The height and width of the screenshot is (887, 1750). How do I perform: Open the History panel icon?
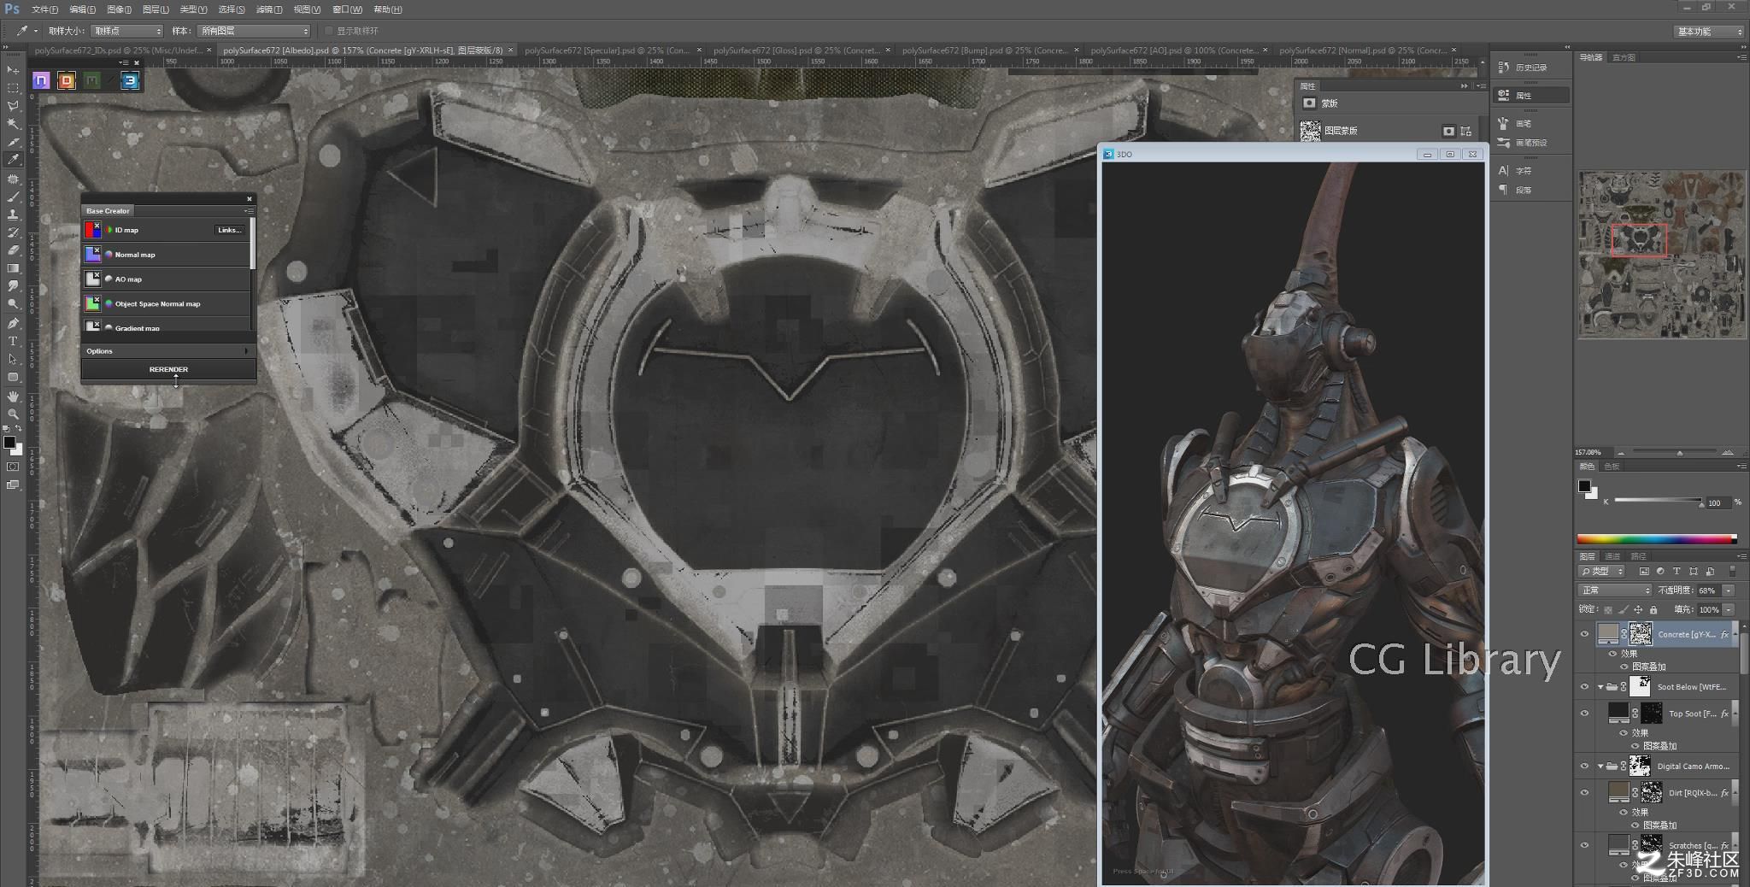tap(1504, 68)
